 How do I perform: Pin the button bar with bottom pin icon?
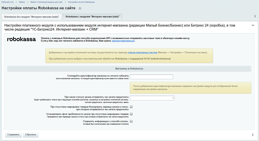253,135
